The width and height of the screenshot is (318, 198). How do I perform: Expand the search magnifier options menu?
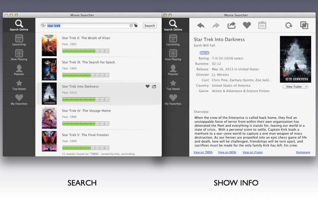[44, 26]
